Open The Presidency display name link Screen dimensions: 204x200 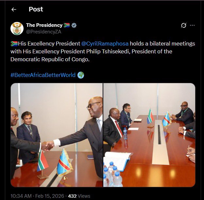(x=44, y=25)
